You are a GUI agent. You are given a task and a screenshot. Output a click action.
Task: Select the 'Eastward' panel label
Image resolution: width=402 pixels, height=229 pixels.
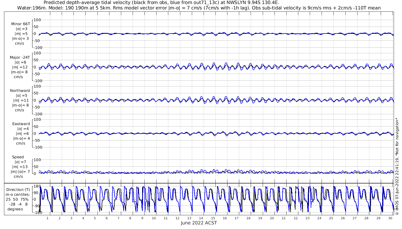21,124
